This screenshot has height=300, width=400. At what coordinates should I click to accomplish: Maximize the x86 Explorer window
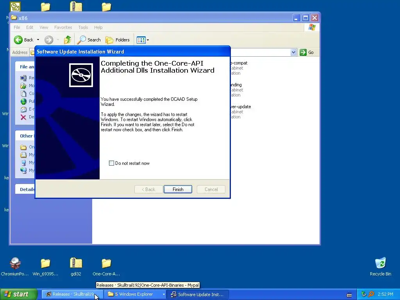point(305,18)
